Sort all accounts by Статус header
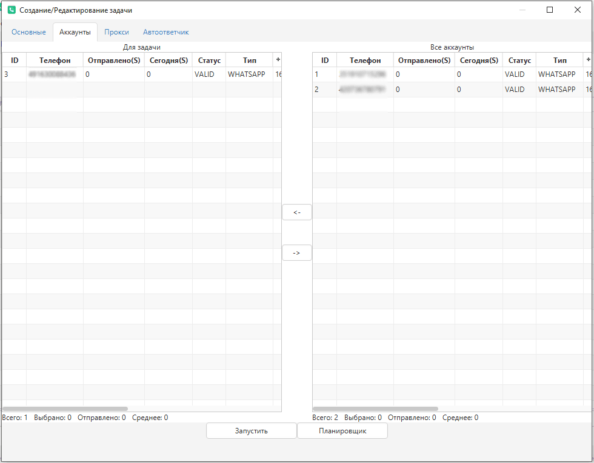This screenshot has width=594, height=463. coord(519,60)
